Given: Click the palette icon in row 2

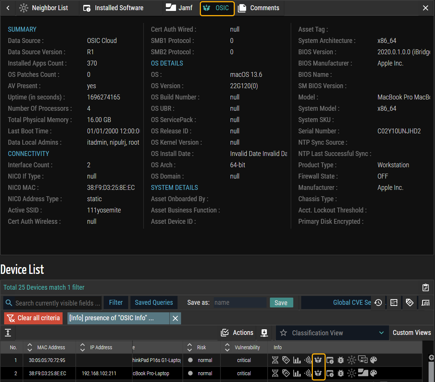Looking at the screenshot, I should pyautogui.click(x=374, y=373).
